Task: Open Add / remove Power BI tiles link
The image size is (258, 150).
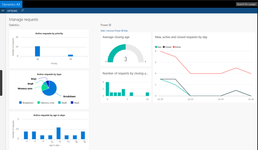Action: [114, 31]
